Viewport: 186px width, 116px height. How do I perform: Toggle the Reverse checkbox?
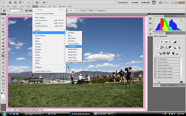pyautogui.click(x=80, y=10)
